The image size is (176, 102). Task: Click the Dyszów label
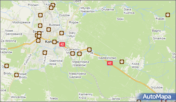64,15
